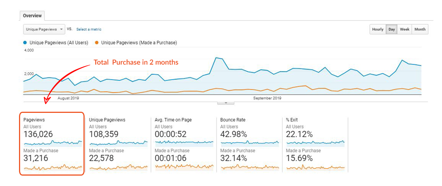Switch the chart to Week view

point(404,29)
